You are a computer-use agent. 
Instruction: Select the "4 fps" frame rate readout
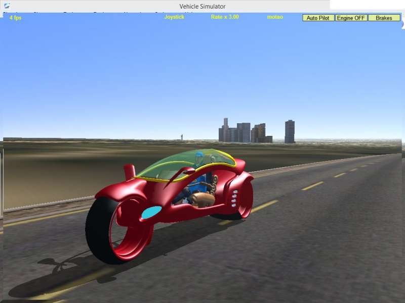point(15,18)
